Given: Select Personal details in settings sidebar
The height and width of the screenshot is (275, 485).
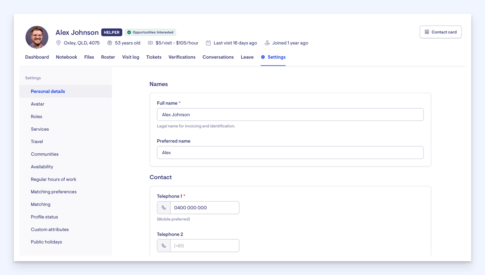Looking at the screenshot, I should tap(66, 91).
